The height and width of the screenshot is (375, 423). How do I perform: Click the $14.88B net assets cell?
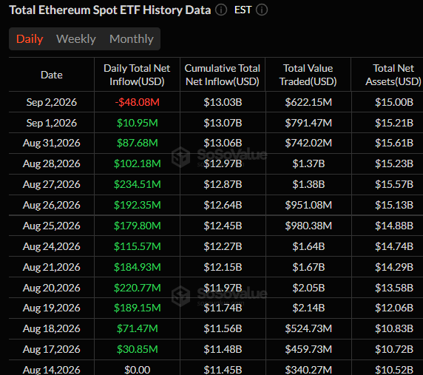[394, 226]
